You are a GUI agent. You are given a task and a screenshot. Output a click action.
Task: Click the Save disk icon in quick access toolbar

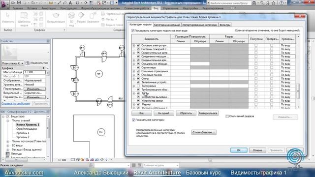(x=19, y=2)
